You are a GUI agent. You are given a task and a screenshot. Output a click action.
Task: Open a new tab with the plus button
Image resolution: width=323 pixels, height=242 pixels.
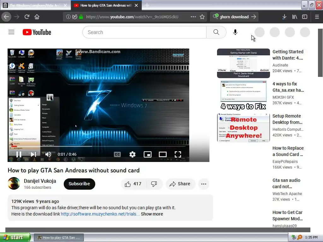click(147, 5)
